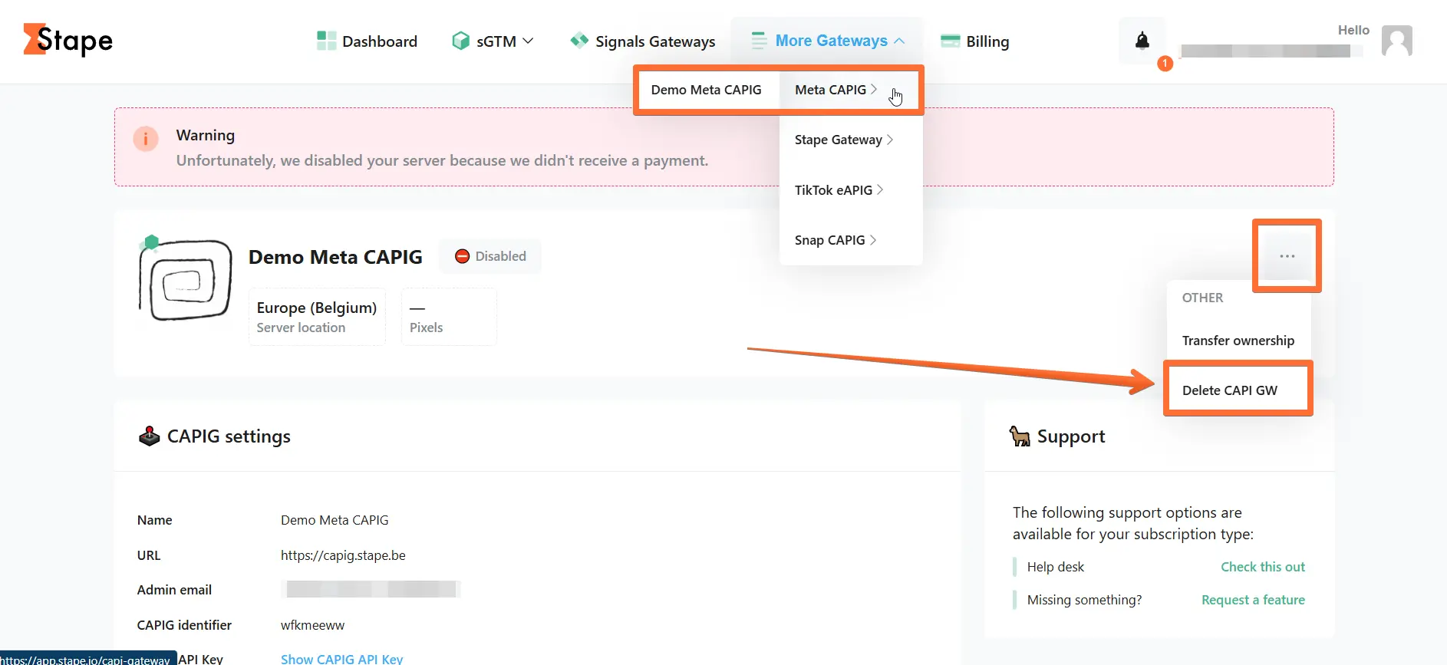Click the OTHER section header in menu
The height and width of the screenshot is (665, 1447).
1202,298
